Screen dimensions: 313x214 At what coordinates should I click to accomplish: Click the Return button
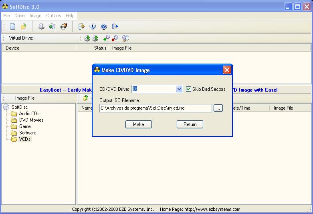(190, 124)
